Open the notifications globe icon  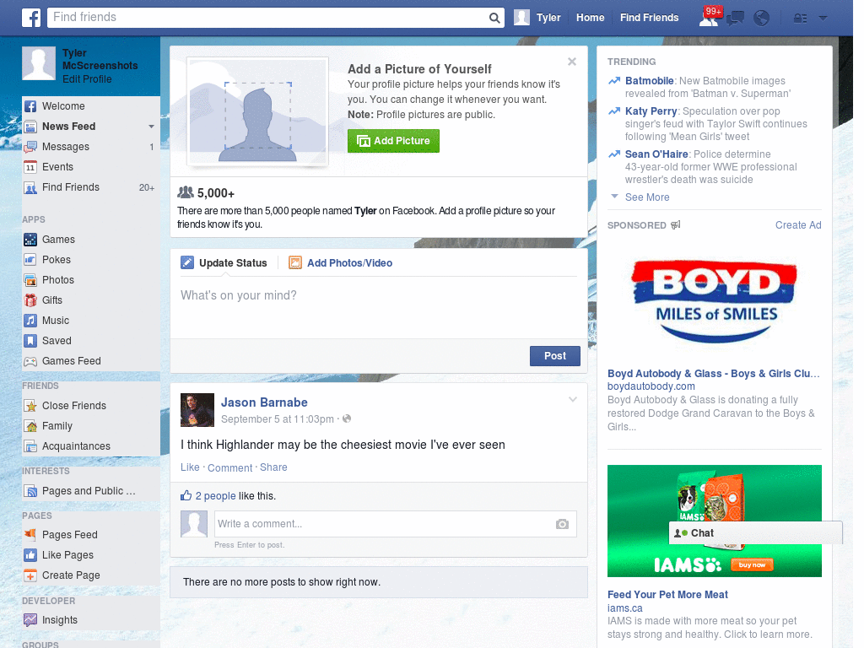click(762, 19)
